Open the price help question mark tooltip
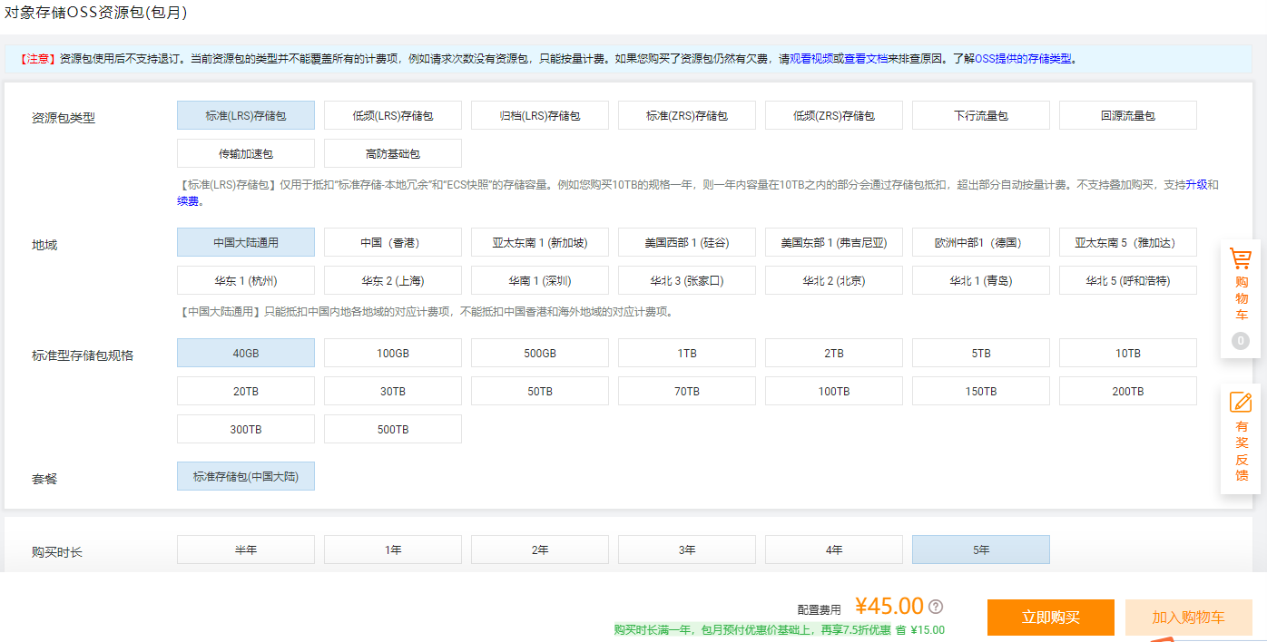Viewport: 1267px width, 642px height. coord(934,606)
